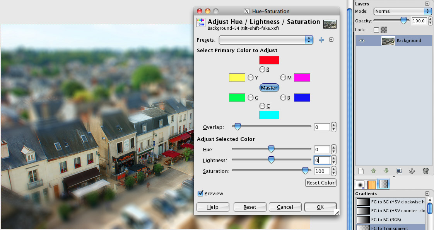Screen dimensions: 434x230
Task: Click the Reset Color button
Action: pyautogui.click(x=321, y=183)
